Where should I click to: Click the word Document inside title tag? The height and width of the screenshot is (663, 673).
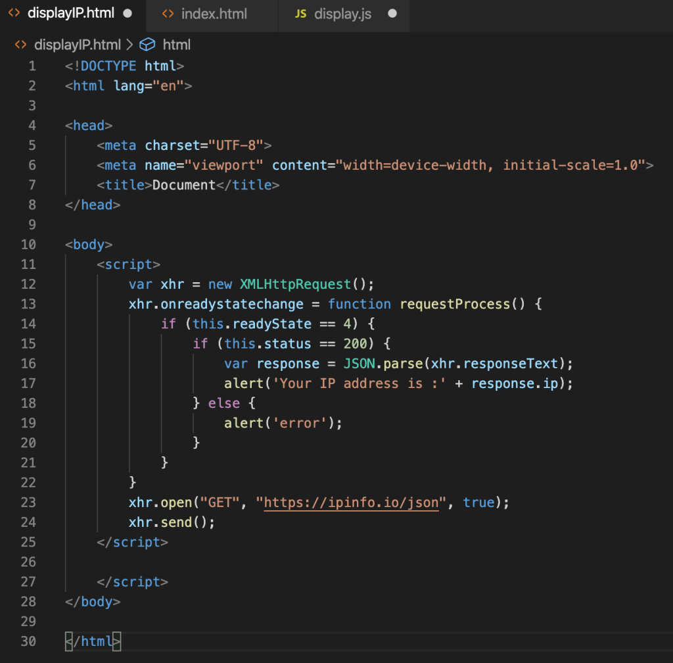point(183,185)
